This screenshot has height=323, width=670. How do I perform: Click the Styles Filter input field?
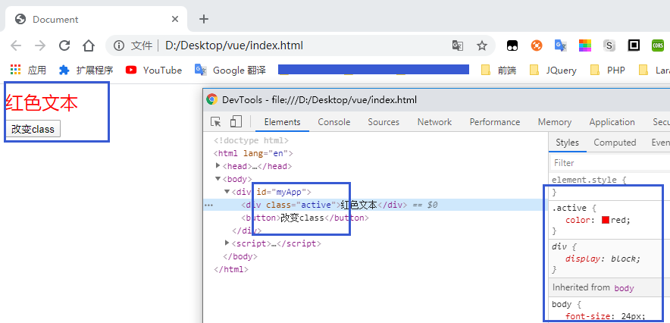(610, 163)
